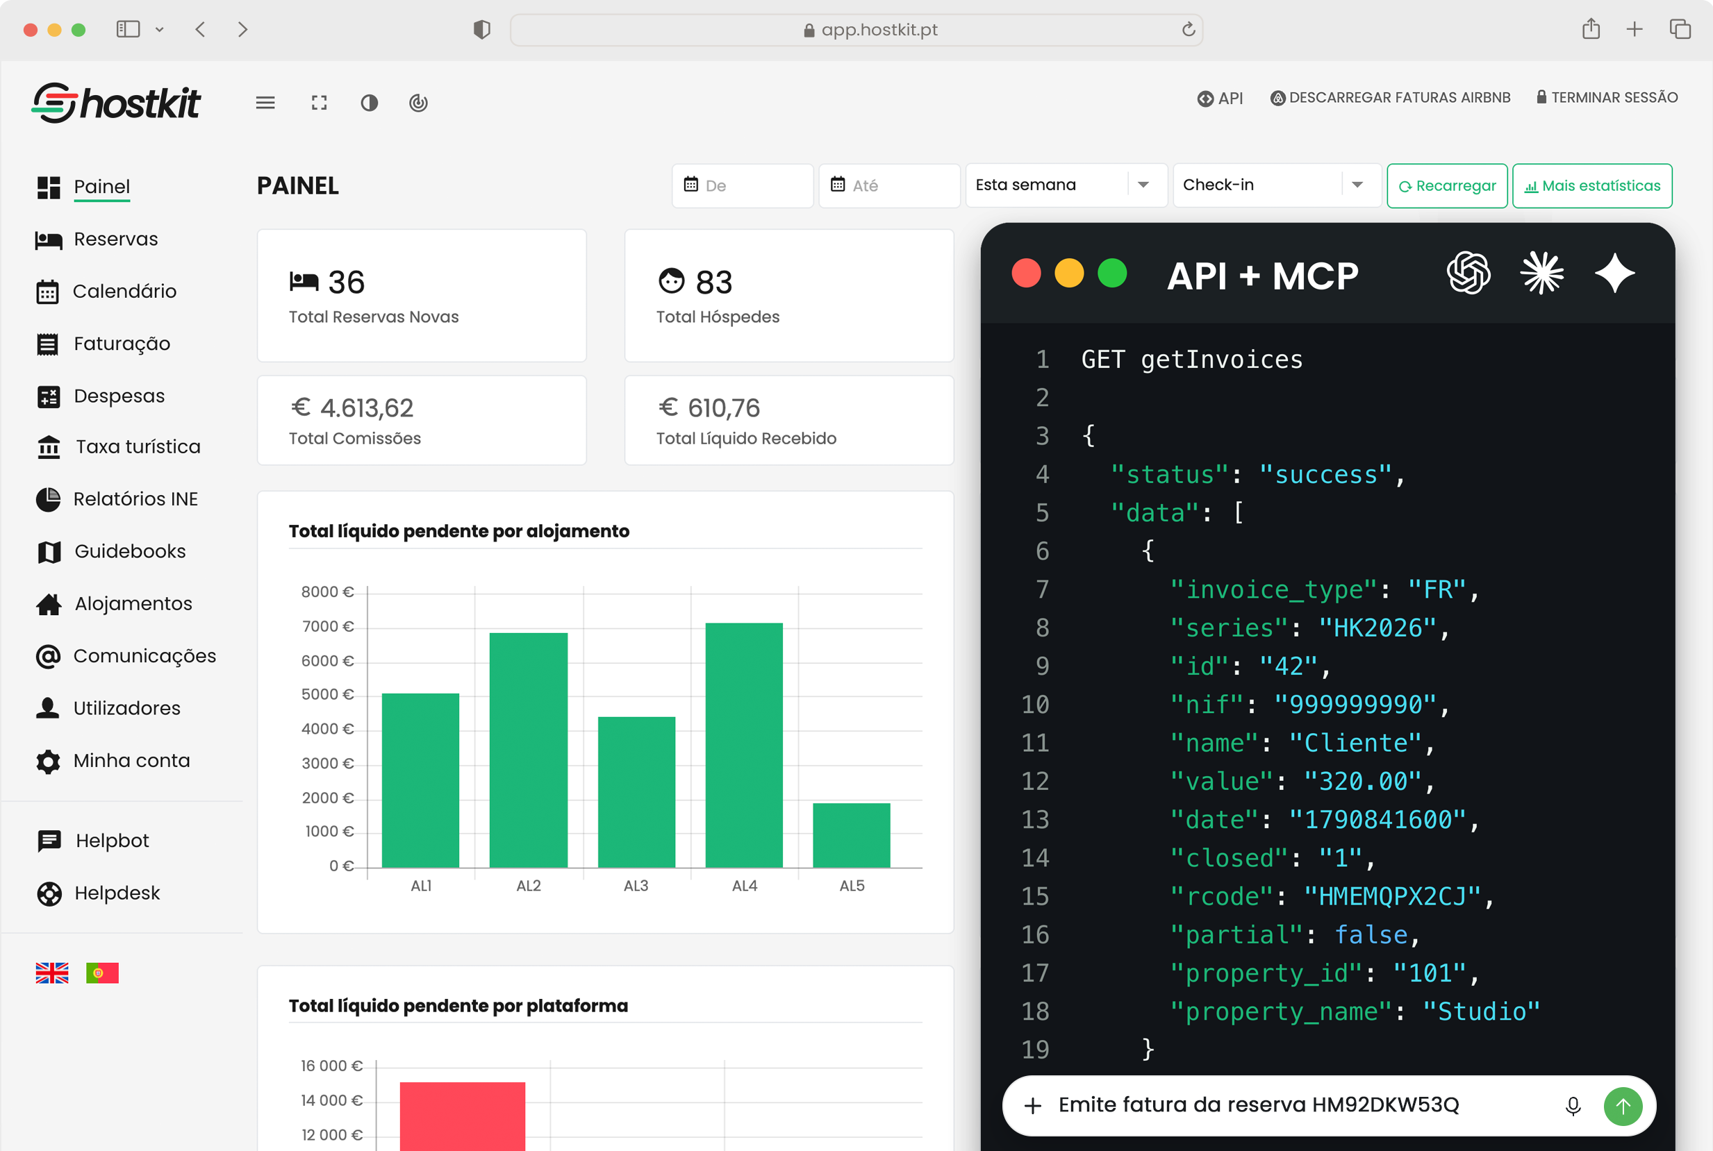Click the Comunicações at-sign icon

[x=49, y=656]
